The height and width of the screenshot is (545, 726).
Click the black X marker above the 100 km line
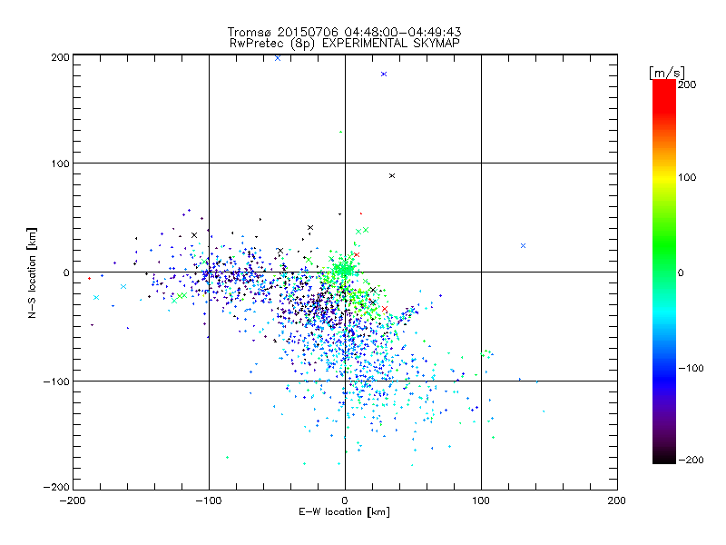[x=392, y=175]
